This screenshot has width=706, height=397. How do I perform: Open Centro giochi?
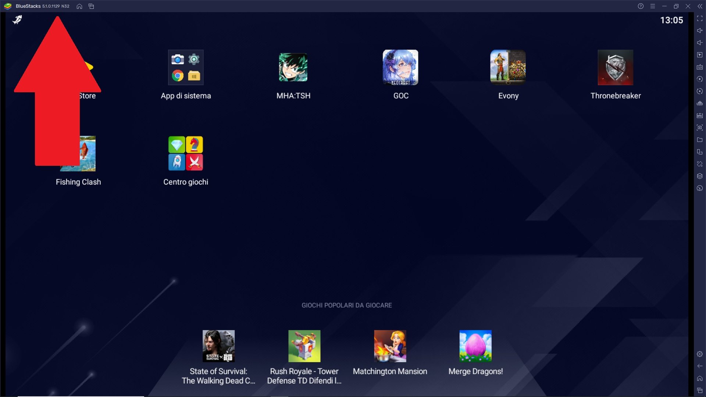coord(186,153)
